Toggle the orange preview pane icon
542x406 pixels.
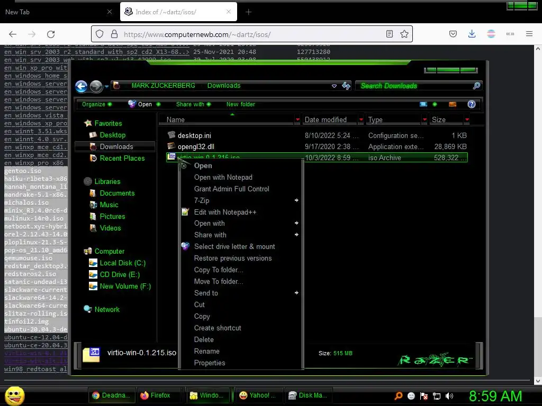tap(453, 104)
